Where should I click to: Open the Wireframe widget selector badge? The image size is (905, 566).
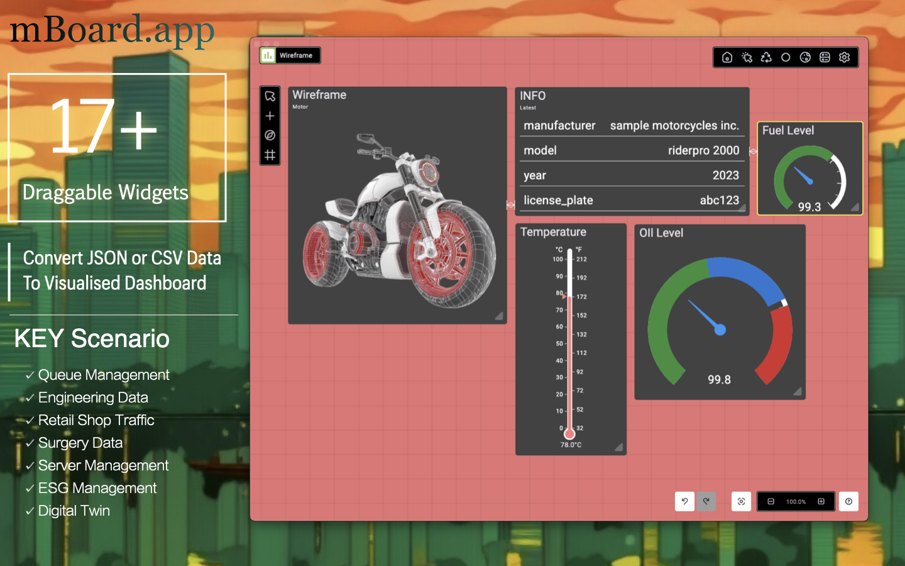(x=290, y=55)
